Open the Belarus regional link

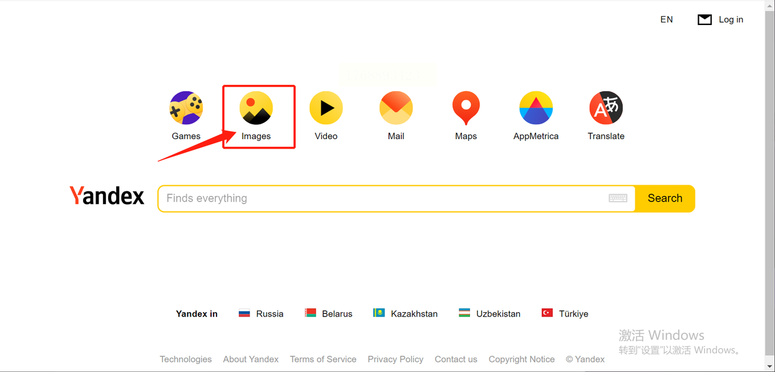[337, 314]
